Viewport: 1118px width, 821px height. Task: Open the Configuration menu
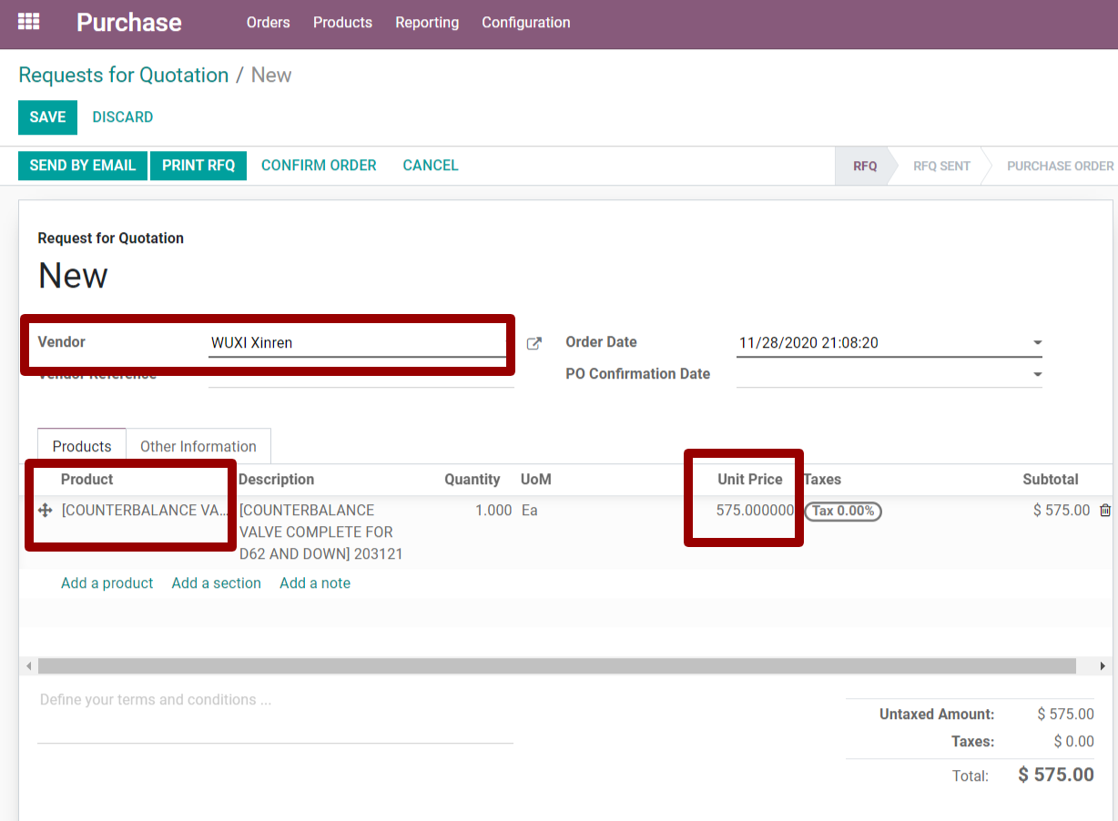tap(525, 23)
